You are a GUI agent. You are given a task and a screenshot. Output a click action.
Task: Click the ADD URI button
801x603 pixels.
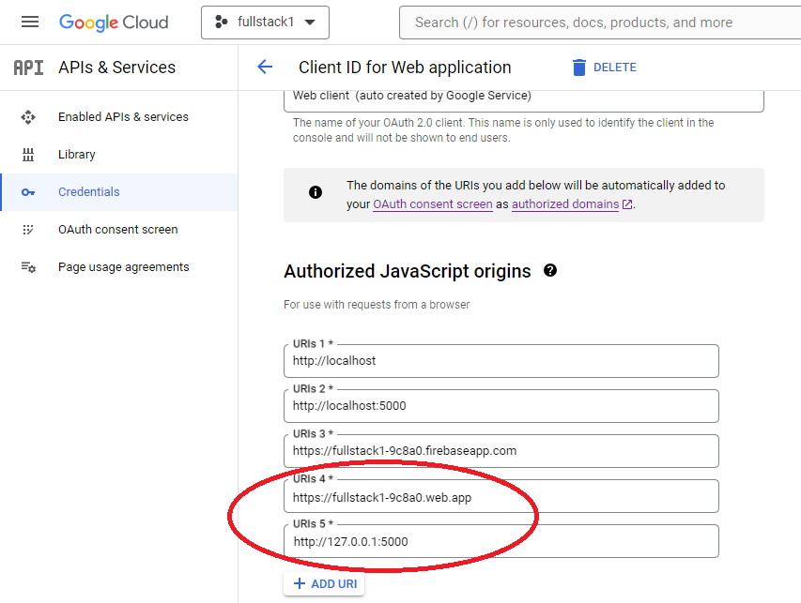click(x=323, y=583)
